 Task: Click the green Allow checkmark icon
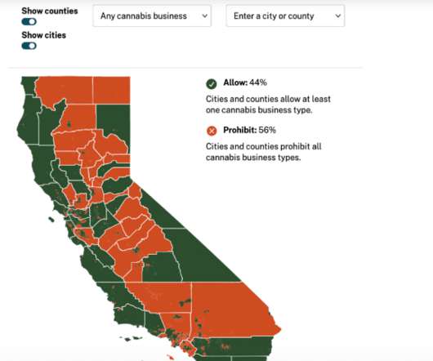click(x=212, y=83)
